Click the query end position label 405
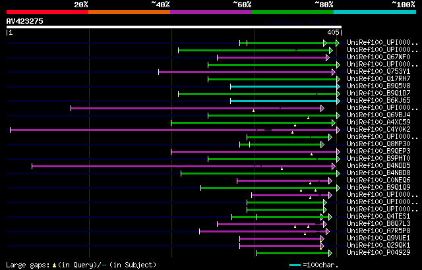This screenshot has width=422, height=270. [334, 32]
